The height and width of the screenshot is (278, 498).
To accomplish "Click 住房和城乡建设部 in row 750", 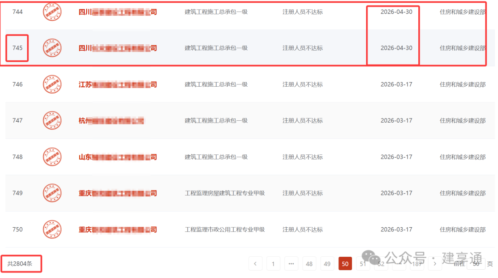I will click(x=463, y=230).
